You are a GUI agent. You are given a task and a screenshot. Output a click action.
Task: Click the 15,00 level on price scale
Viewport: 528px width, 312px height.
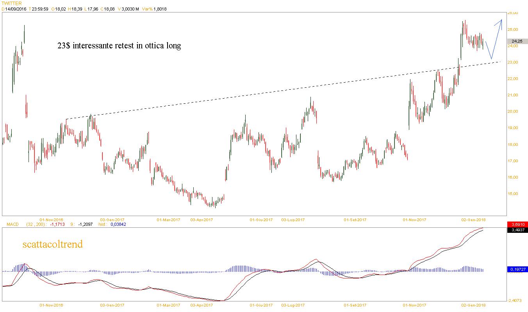[512, 194]
